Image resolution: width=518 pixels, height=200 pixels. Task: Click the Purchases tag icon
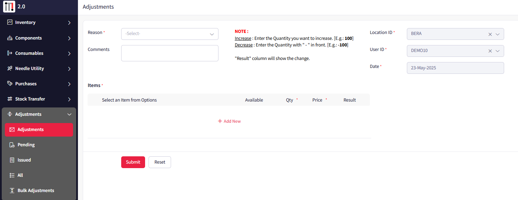point(10,84)
